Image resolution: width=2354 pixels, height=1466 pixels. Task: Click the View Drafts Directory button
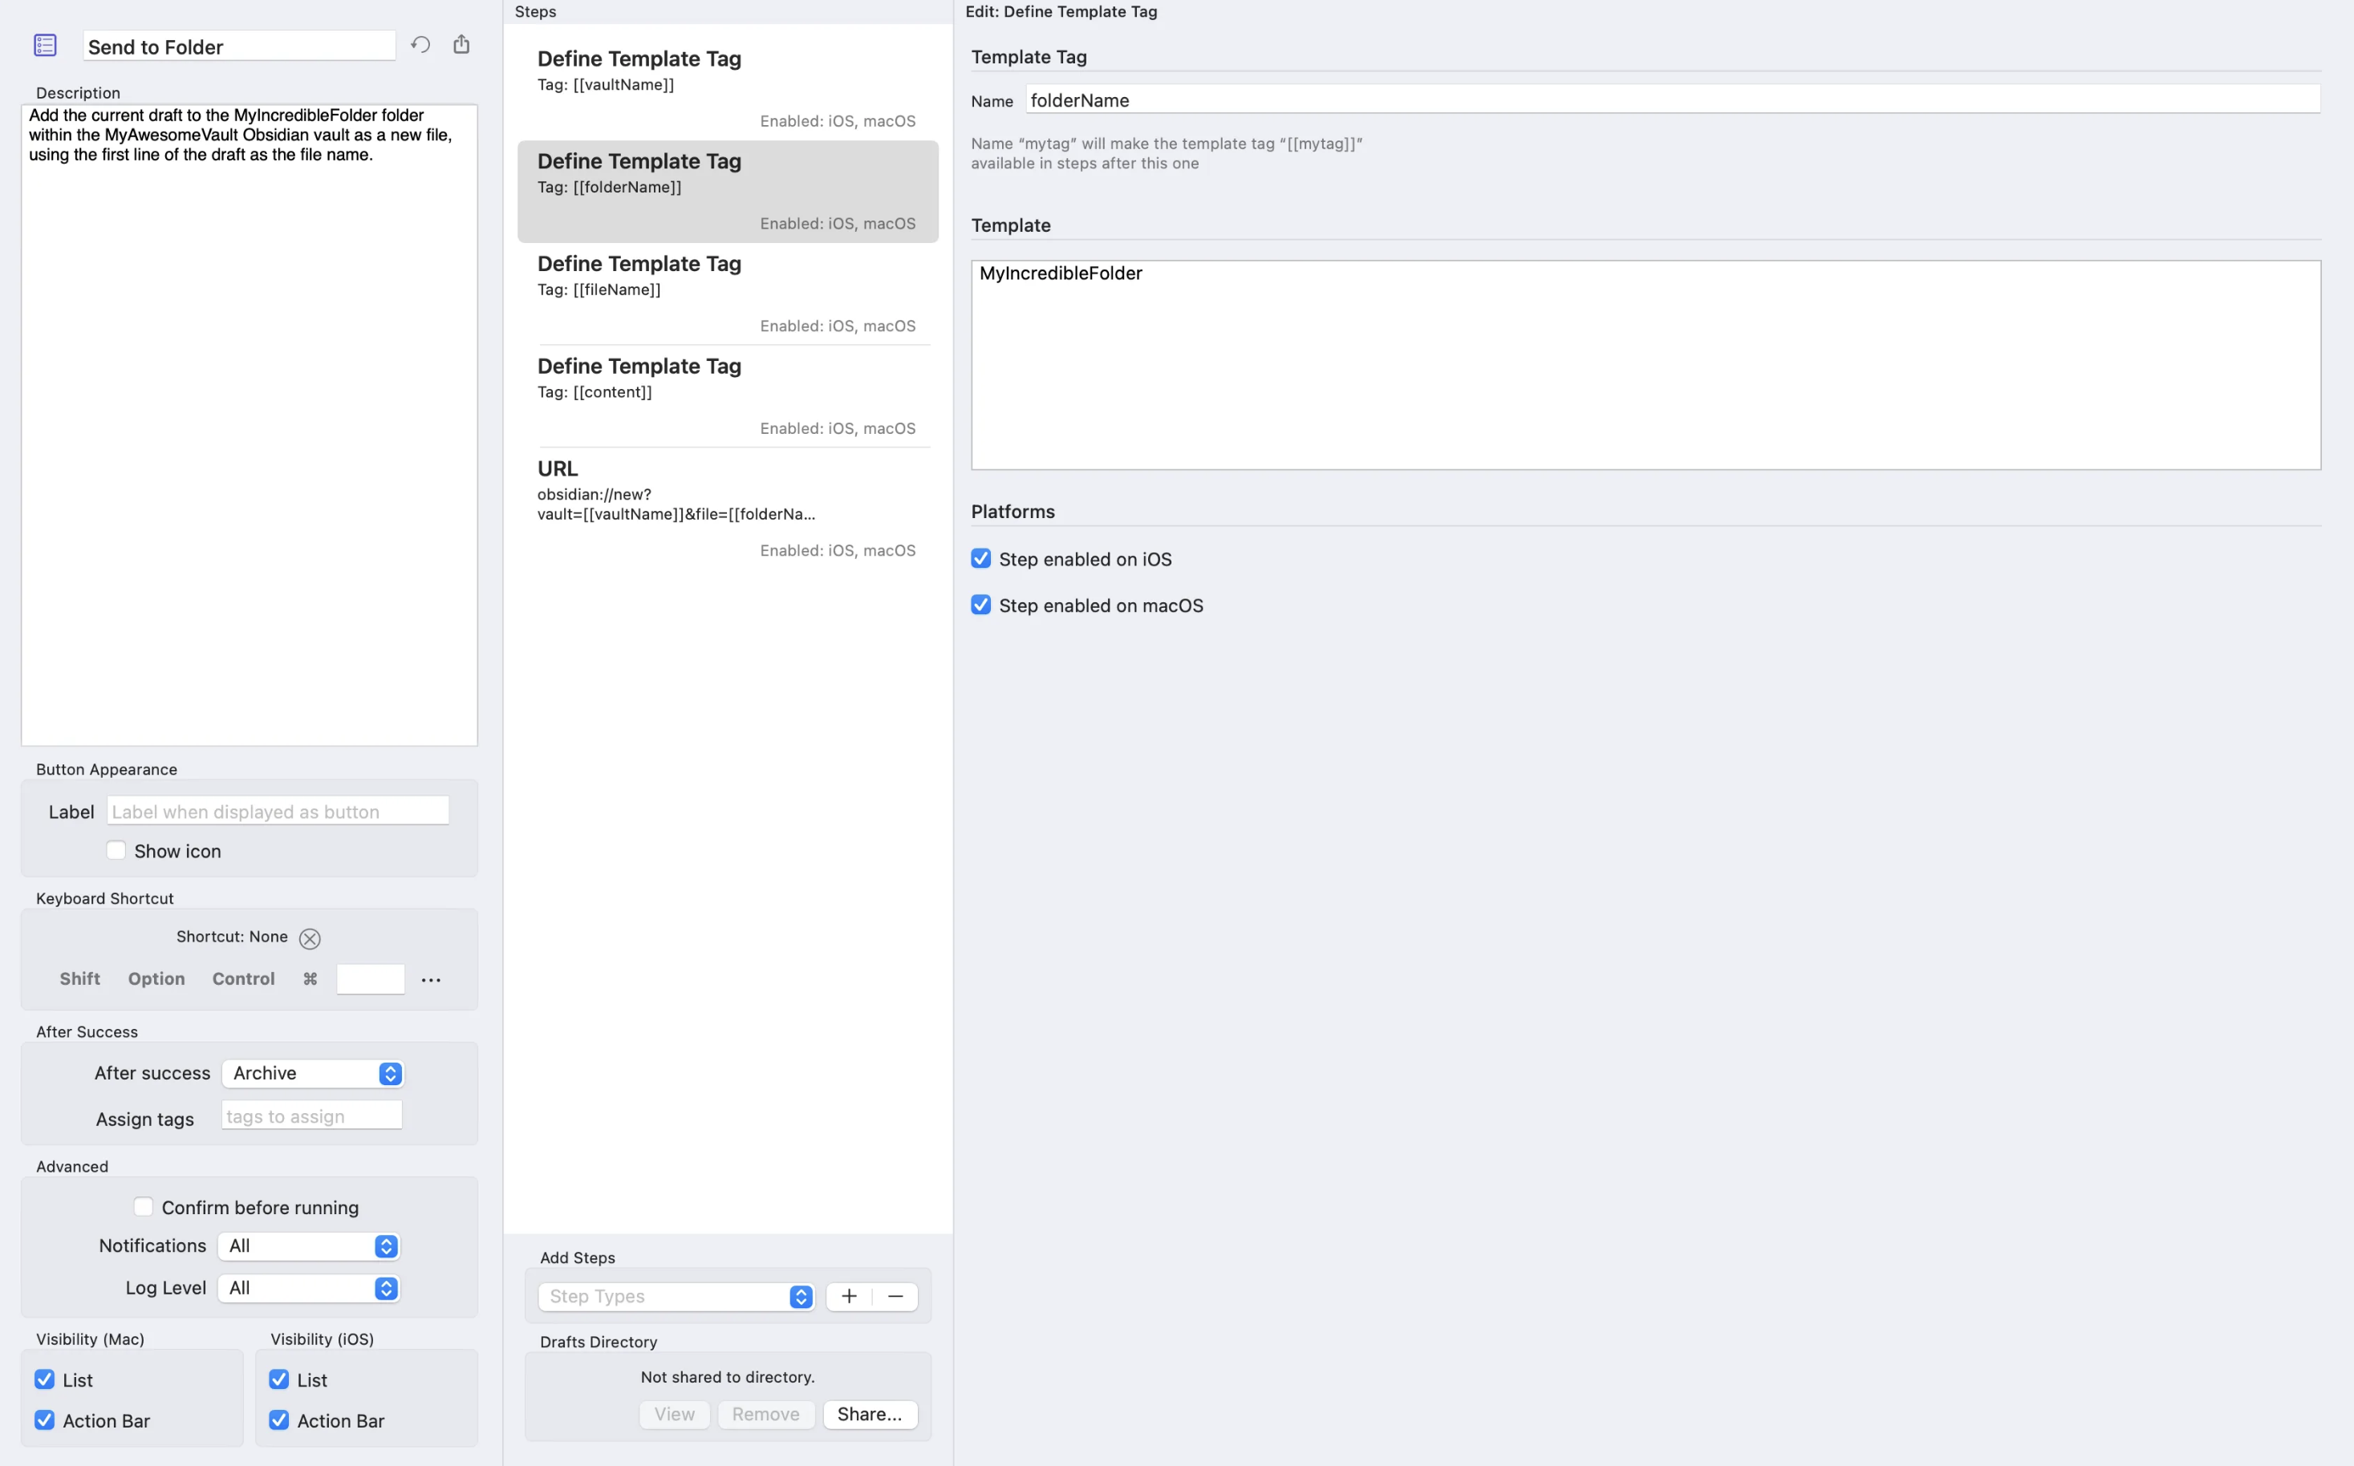point(674,1414)
